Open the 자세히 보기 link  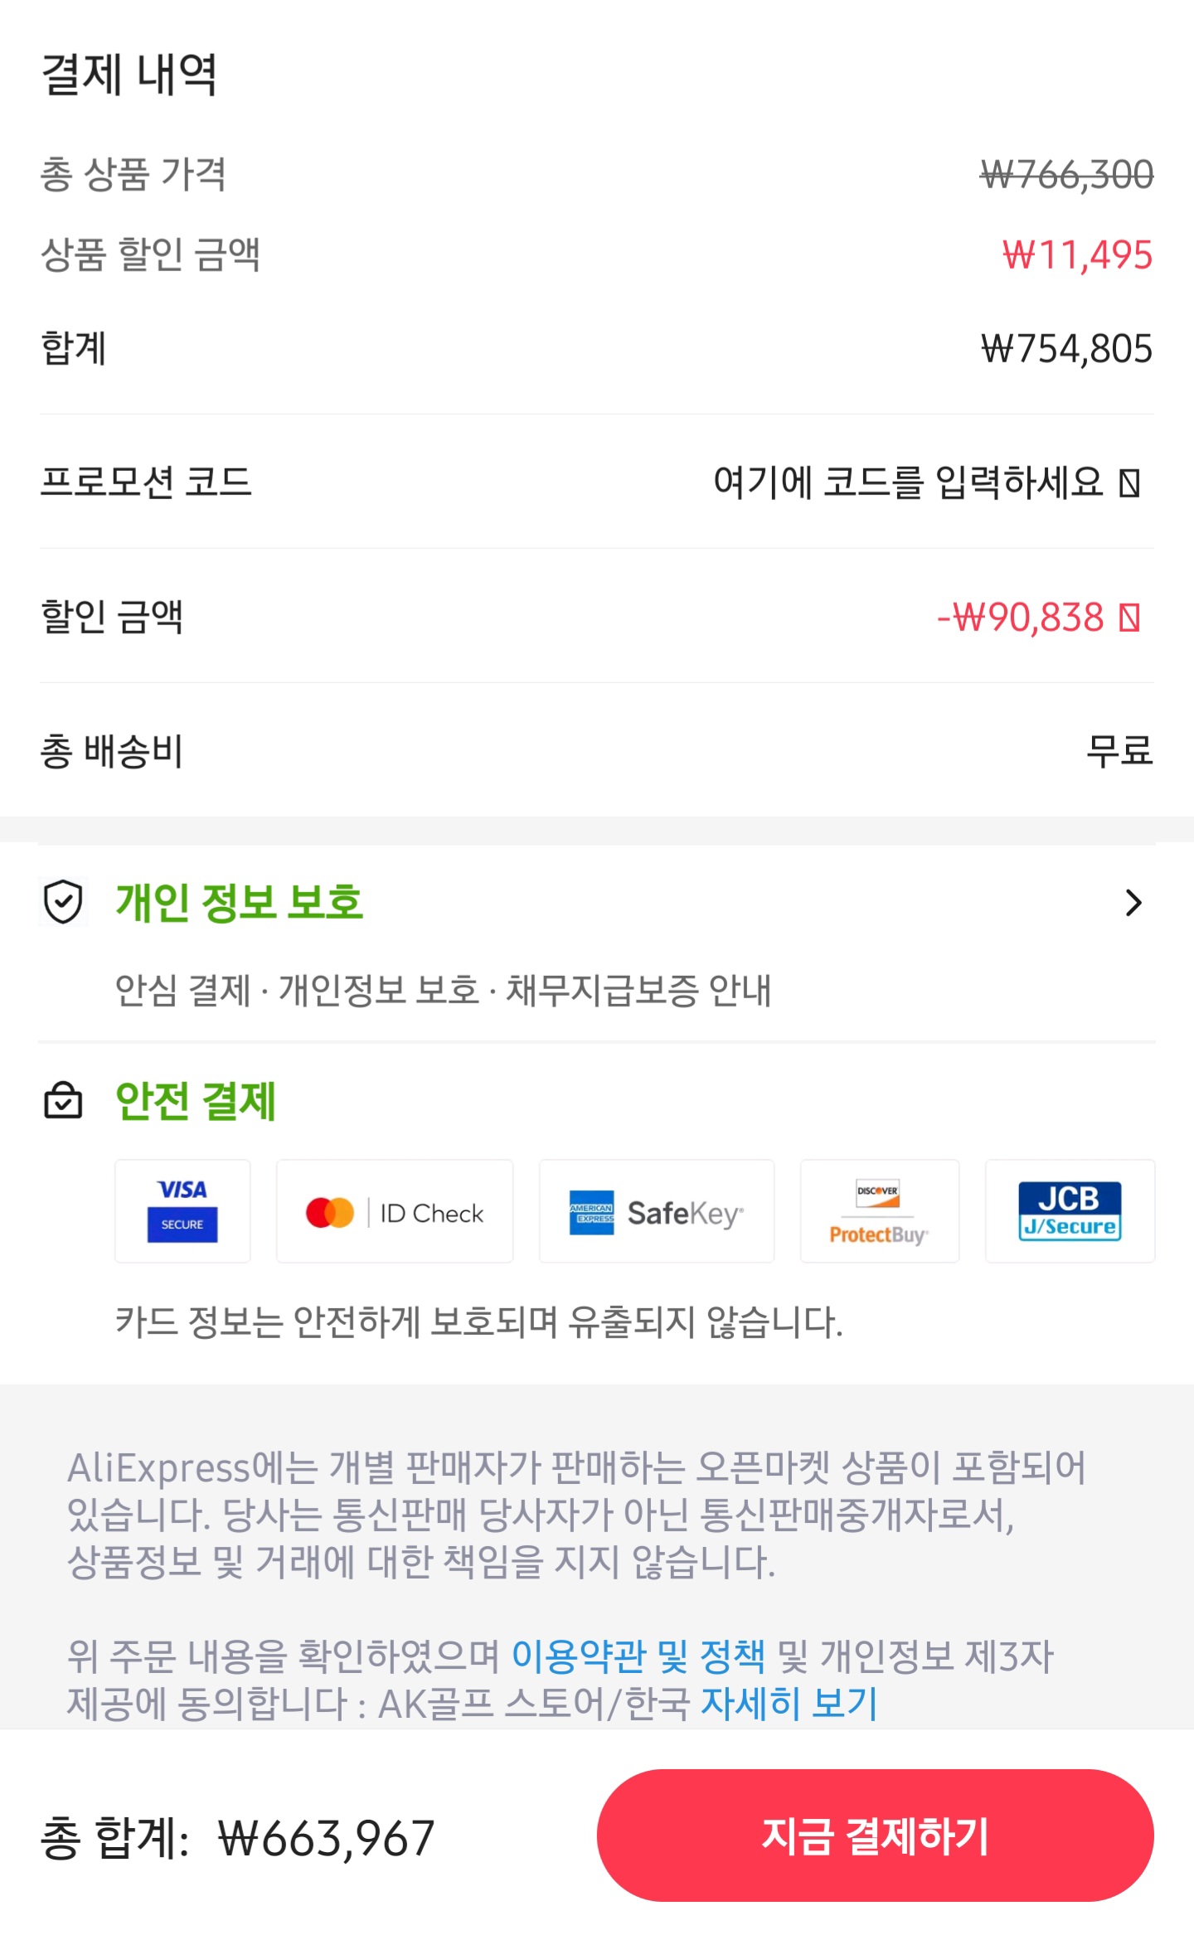789,1703
